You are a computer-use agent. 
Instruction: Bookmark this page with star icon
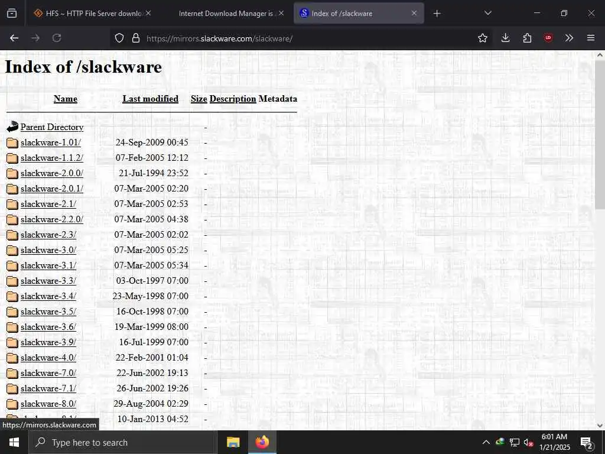[482, 38]
